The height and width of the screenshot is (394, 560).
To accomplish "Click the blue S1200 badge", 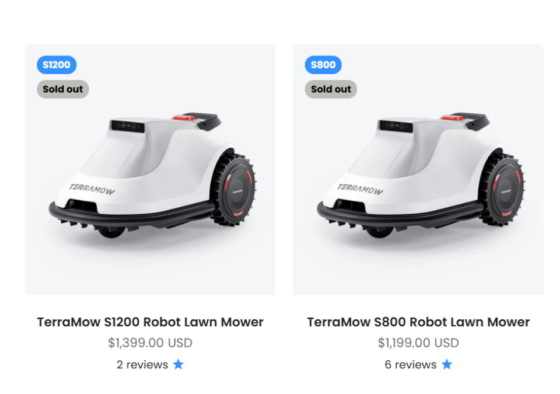I will 57,65.
